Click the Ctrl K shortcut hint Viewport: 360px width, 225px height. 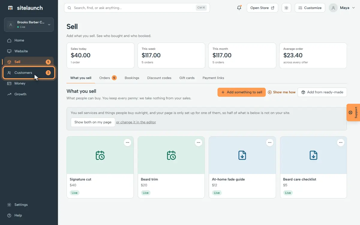click(x=202, y=8)
